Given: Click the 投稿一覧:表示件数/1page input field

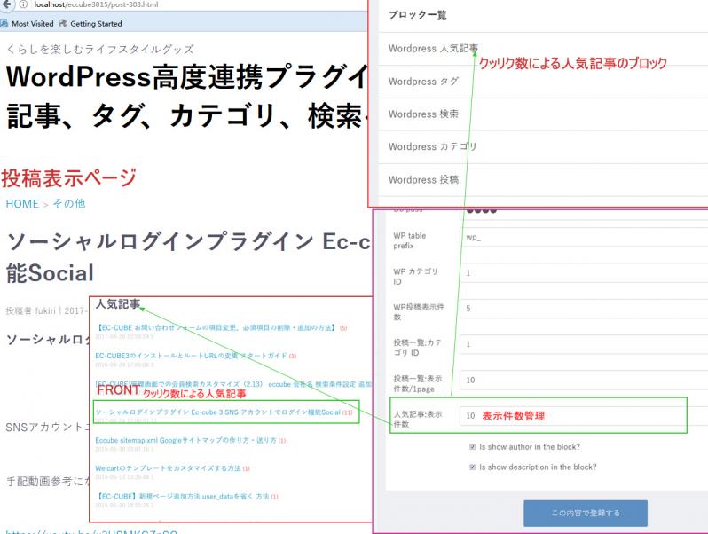Looking at the screenshot, I should (x=584, y=380).
